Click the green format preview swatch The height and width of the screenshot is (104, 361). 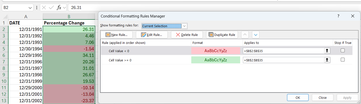(x=216, y=60)
